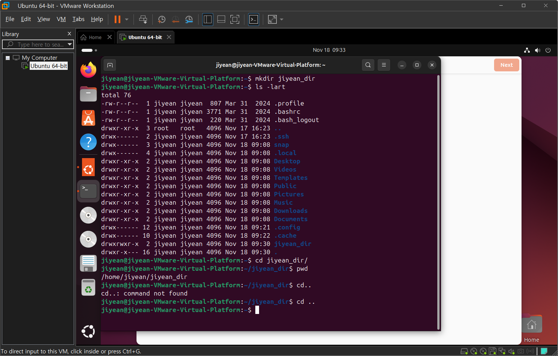Open a new tab in the terminal window
This screenshot has height=356, width=558.
point(110,65)
